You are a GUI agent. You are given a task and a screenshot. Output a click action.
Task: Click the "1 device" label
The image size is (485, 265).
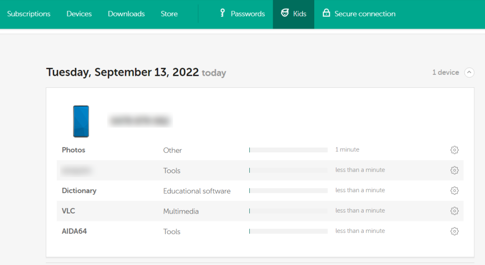coord(446,72)
